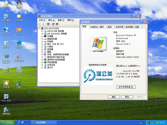Open Internet Explorer desktop icon

pyautogui.click(x=6, y=59)
